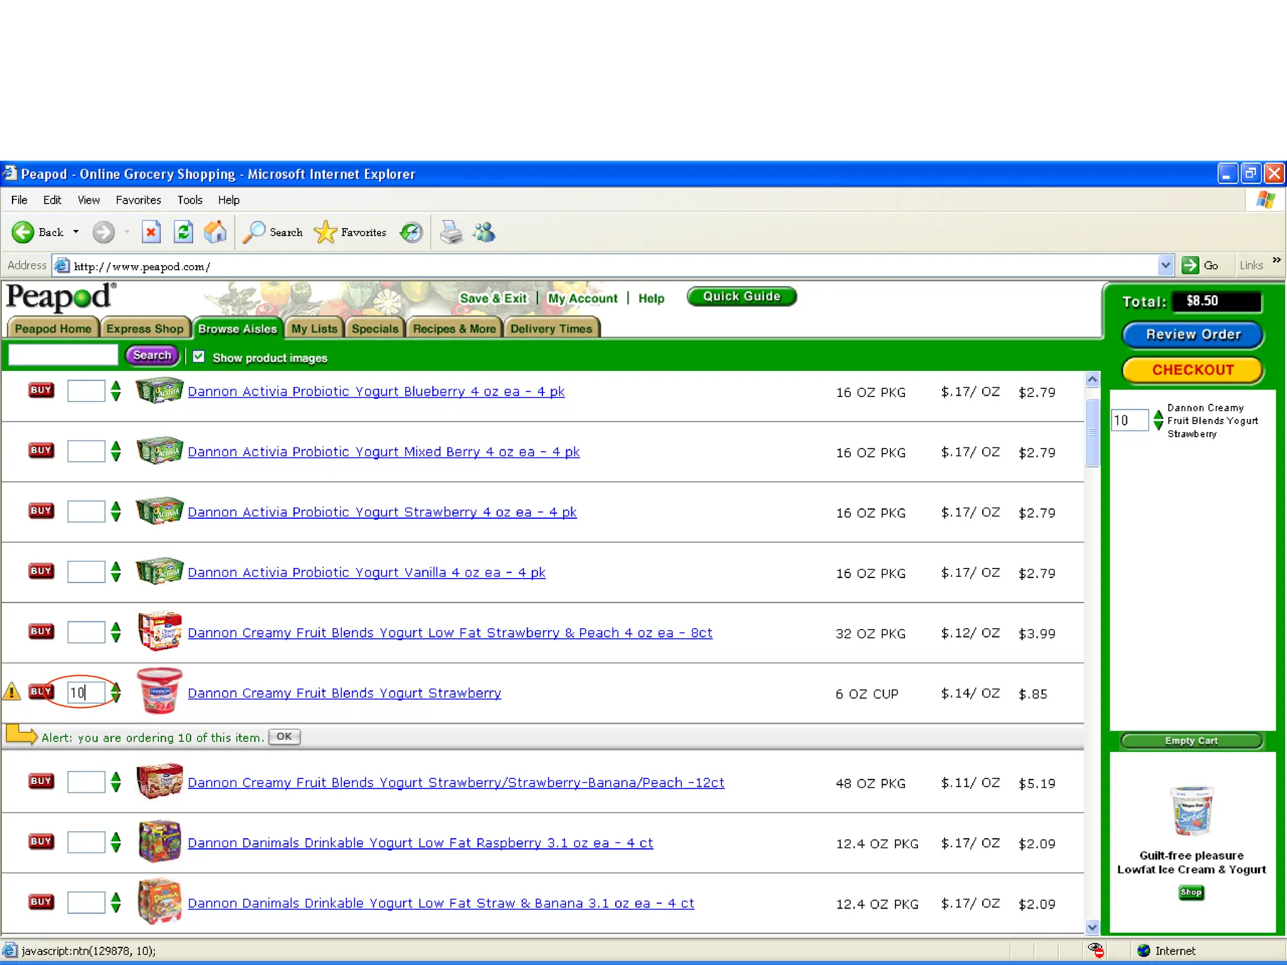1287x965 pixels.
Task: Open the address bar dropdown arrow
Action: click(1165, 266)
